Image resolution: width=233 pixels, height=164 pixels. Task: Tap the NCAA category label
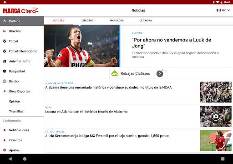coord(49,108)
